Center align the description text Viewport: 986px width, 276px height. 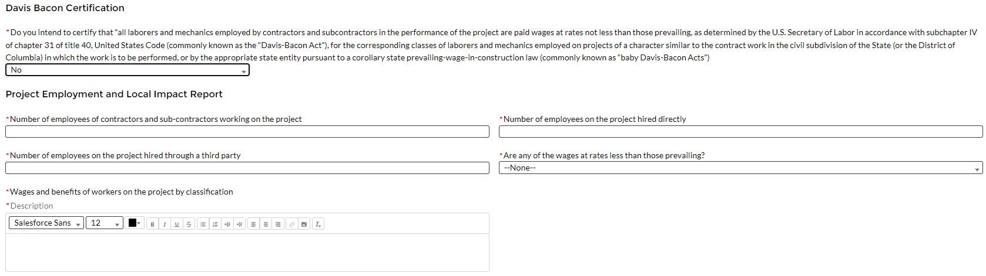pos(266,224)
